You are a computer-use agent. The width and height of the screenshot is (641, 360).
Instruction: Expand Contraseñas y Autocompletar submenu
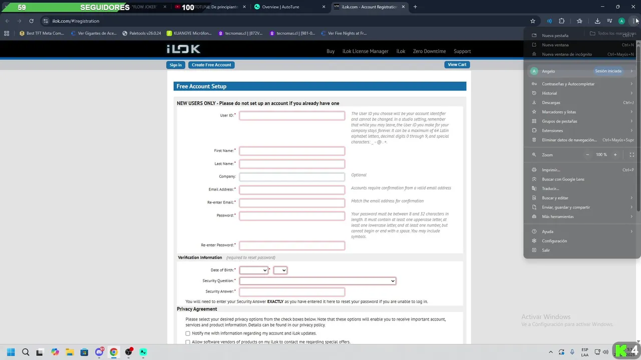click(x=582, y=84)
